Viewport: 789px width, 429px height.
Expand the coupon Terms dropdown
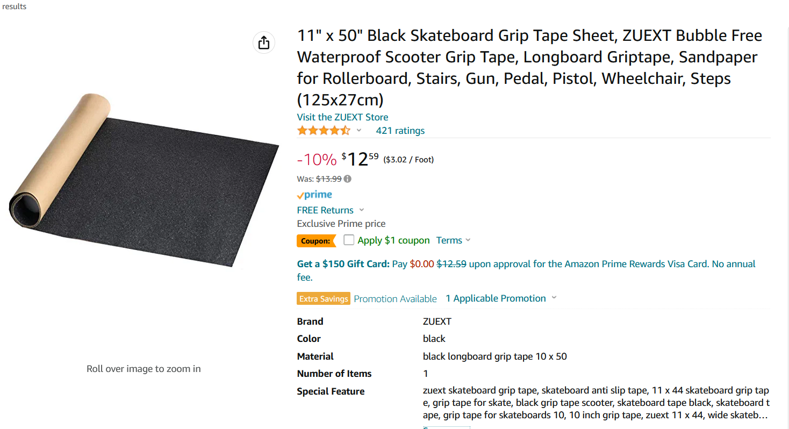click(x=468, y=240)
